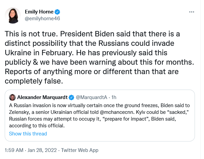The height and width of the screenshot is (159, 204).
Task: Click Emily Horne's profile photo
Action: coord(13,15)
